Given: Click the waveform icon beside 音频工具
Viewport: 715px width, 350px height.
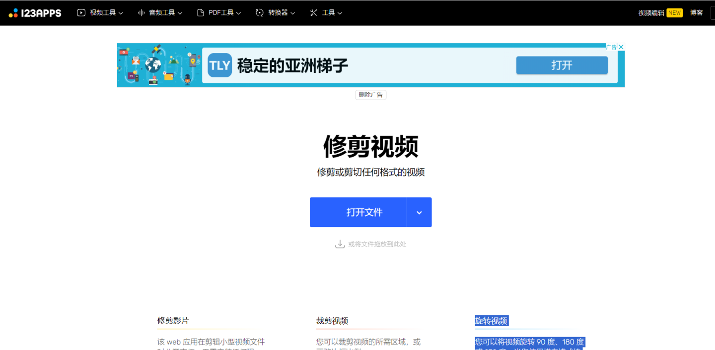Looking at the screenshot, I should pyautogui.click(x=140, y=12).
